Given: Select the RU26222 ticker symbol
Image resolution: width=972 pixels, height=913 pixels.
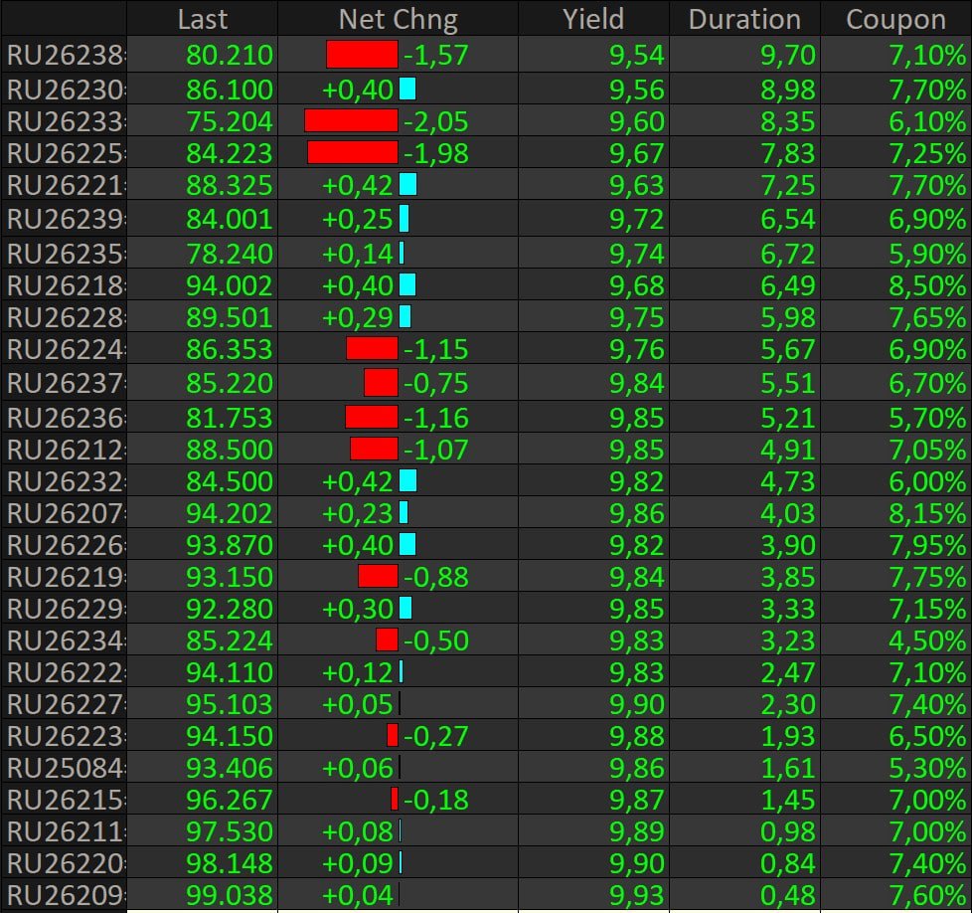Looking at the screenshot, I should (x=65, y=672).
